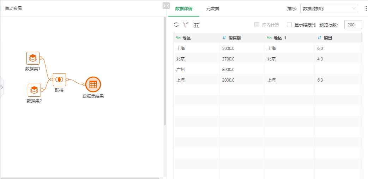Image resolution: width=368 pixels, height=179 pixels.
Task: Switch to the 元数据 tab
Action: tap(212, 8)
